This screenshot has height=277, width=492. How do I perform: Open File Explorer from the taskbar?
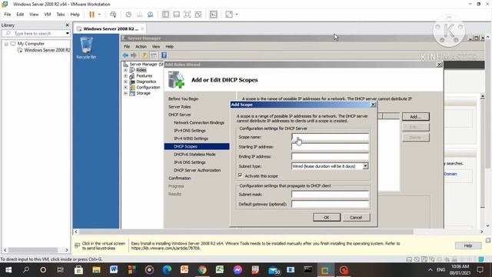click(96, 270)
